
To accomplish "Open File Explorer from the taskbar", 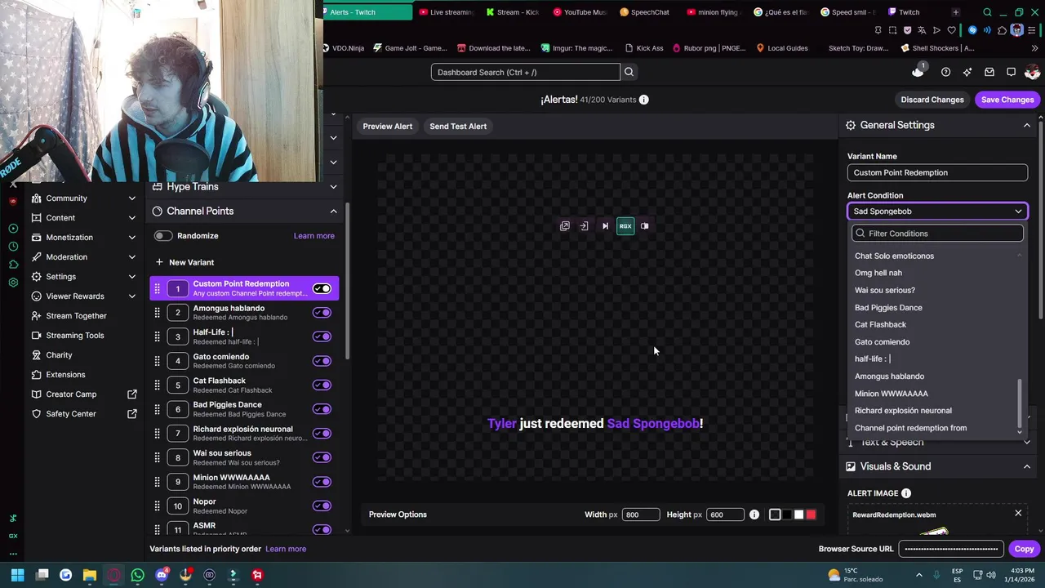I will pyautogui.click(x=90, y=575).
